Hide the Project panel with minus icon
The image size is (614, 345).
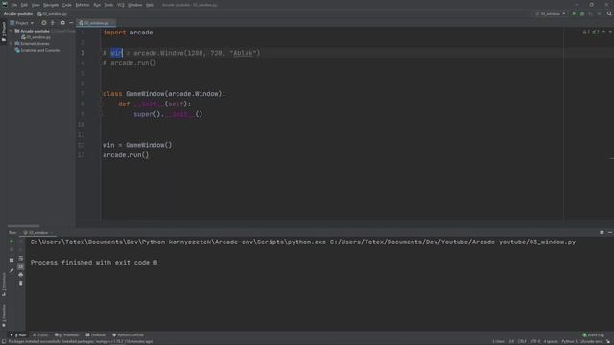tap(71, 23)
